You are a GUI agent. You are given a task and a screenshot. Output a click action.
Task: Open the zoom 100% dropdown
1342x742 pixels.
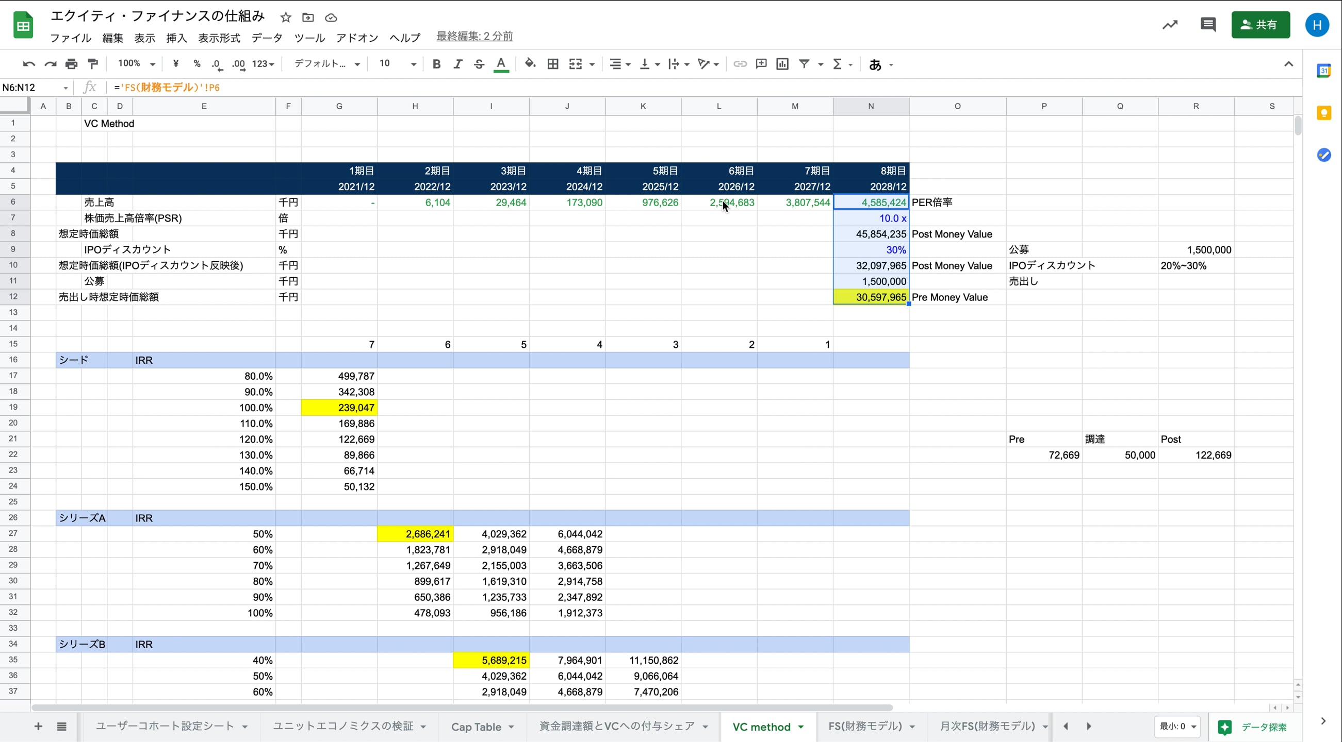(137, 64)
